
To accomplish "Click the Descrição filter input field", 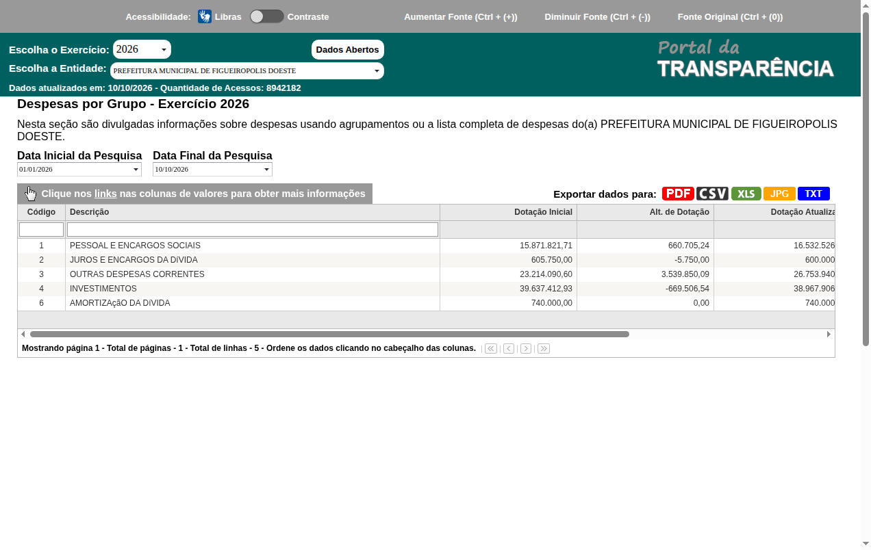I will tap(253, 229).
